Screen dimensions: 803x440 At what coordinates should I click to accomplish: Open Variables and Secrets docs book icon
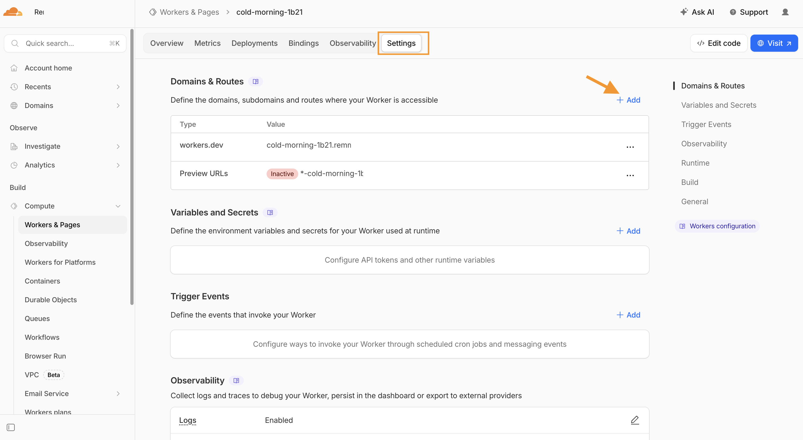click(270, 213)
